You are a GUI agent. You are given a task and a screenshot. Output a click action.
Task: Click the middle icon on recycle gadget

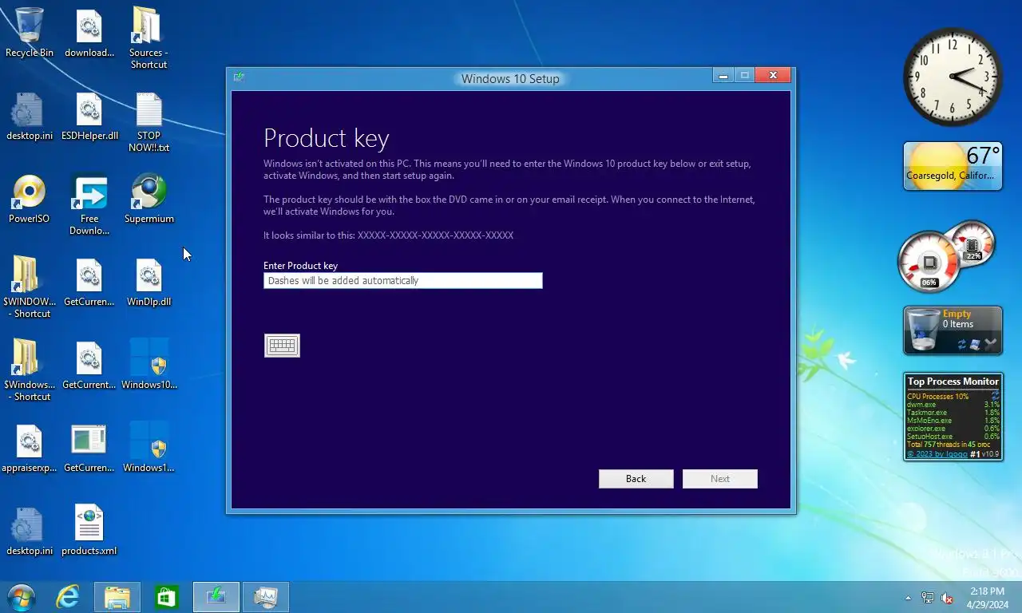click(x=976, y=344)
